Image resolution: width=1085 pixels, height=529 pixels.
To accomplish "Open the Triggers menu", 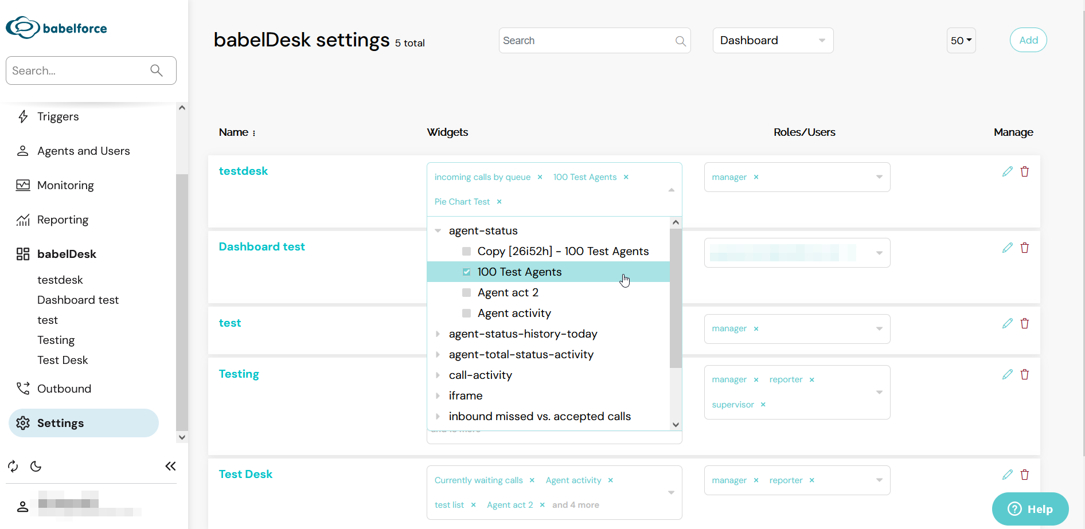I will coord(58,116).
